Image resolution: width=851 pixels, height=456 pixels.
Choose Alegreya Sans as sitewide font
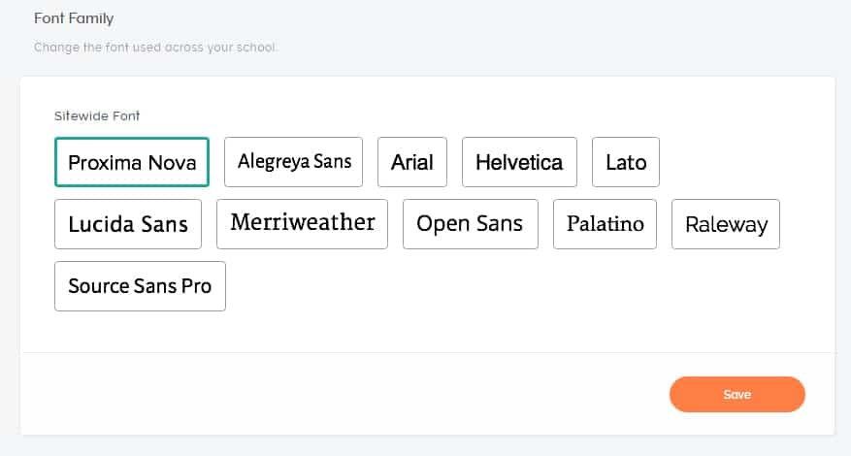pyautogui.click(x=293, y=162)
